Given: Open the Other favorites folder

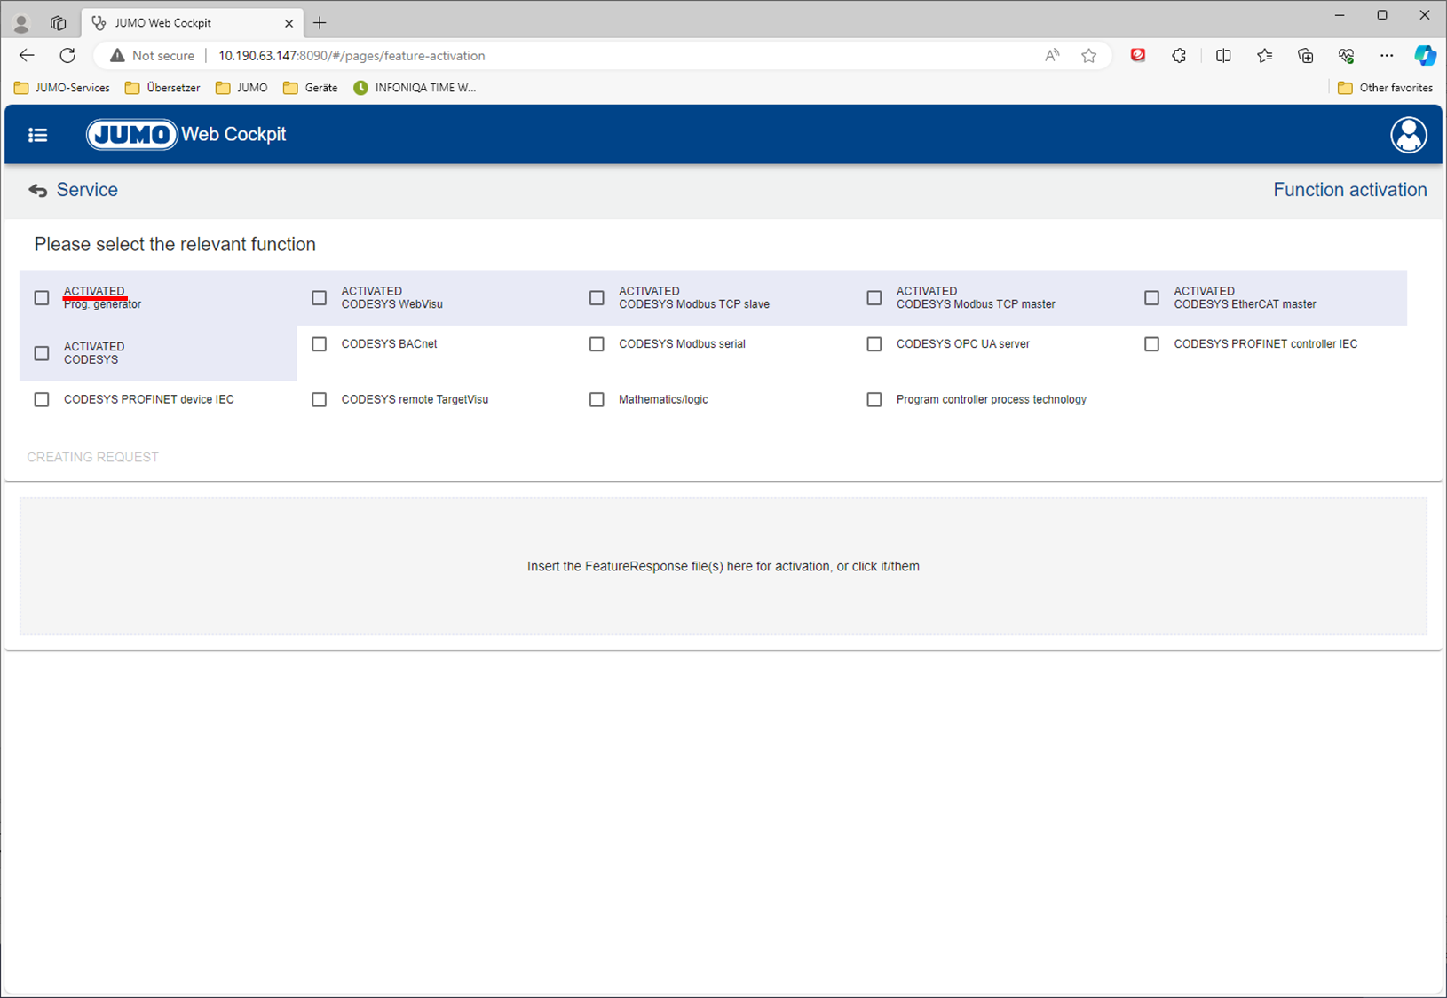Looking at the screenshot, I should tap(1385, 88).
